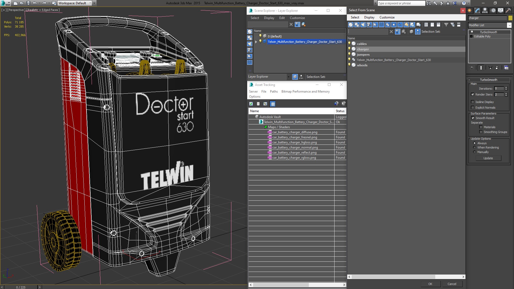Open the 3ds Max application menu
This screenshot has width=514, height=289.
[5, 3]
